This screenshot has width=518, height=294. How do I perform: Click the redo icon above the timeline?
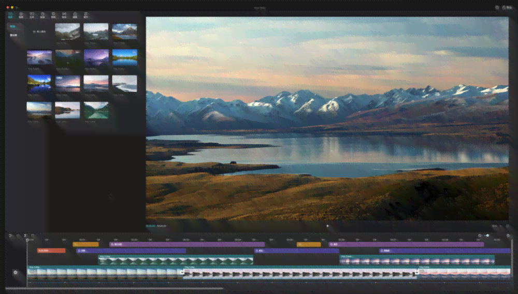pos(18,236)
